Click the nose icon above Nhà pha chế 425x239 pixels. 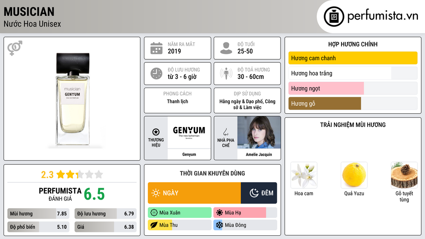coord(225,132)
